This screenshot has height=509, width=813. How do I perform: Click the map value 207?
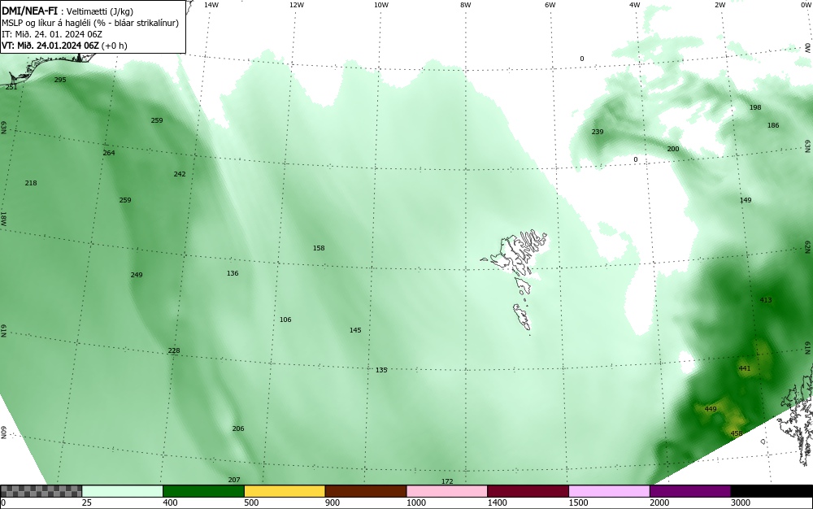click(x=234, y=480)
